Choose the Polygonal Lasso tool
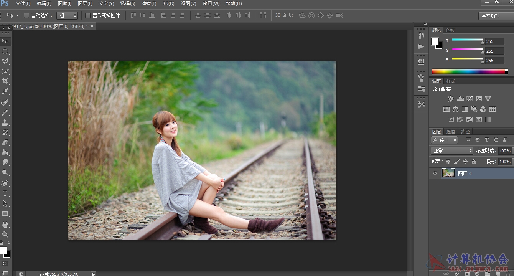The width and height of the screenshot is (514, 276). 5,61
